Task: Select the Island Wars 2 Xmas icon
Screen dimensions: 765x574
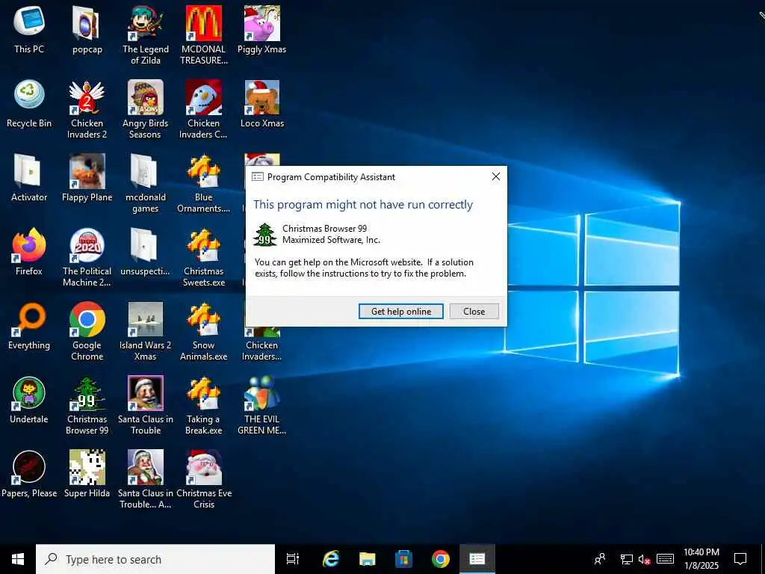Action: click(145, 320)
